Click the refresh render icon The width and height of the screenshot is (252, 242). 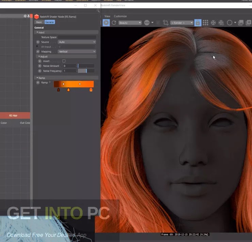pyautogui.click(x=114, y=23)
